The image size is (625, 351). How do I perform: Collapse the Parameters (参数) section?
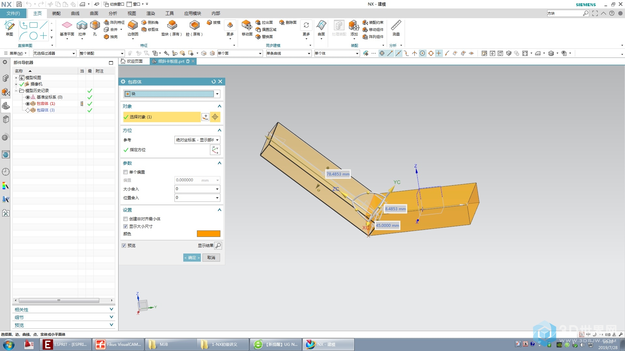(x=219, y=163)
